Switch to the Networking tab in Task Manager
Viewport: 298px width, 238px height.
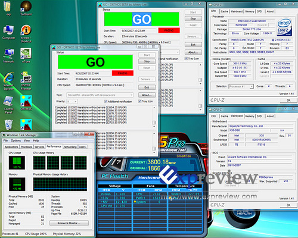click(70, 147)
